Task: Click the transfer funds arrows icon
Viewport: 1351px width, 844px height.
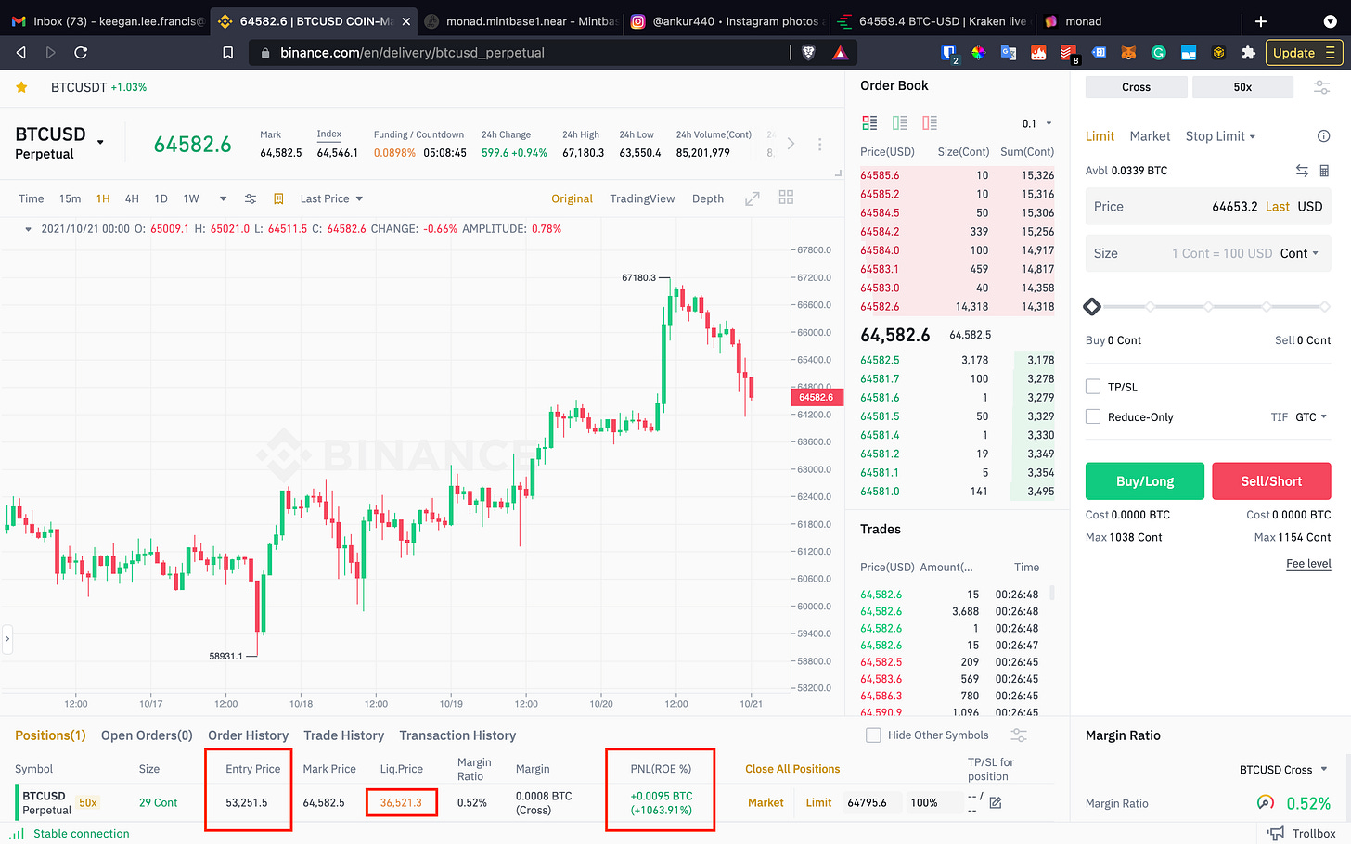Action: point(1302,171)
